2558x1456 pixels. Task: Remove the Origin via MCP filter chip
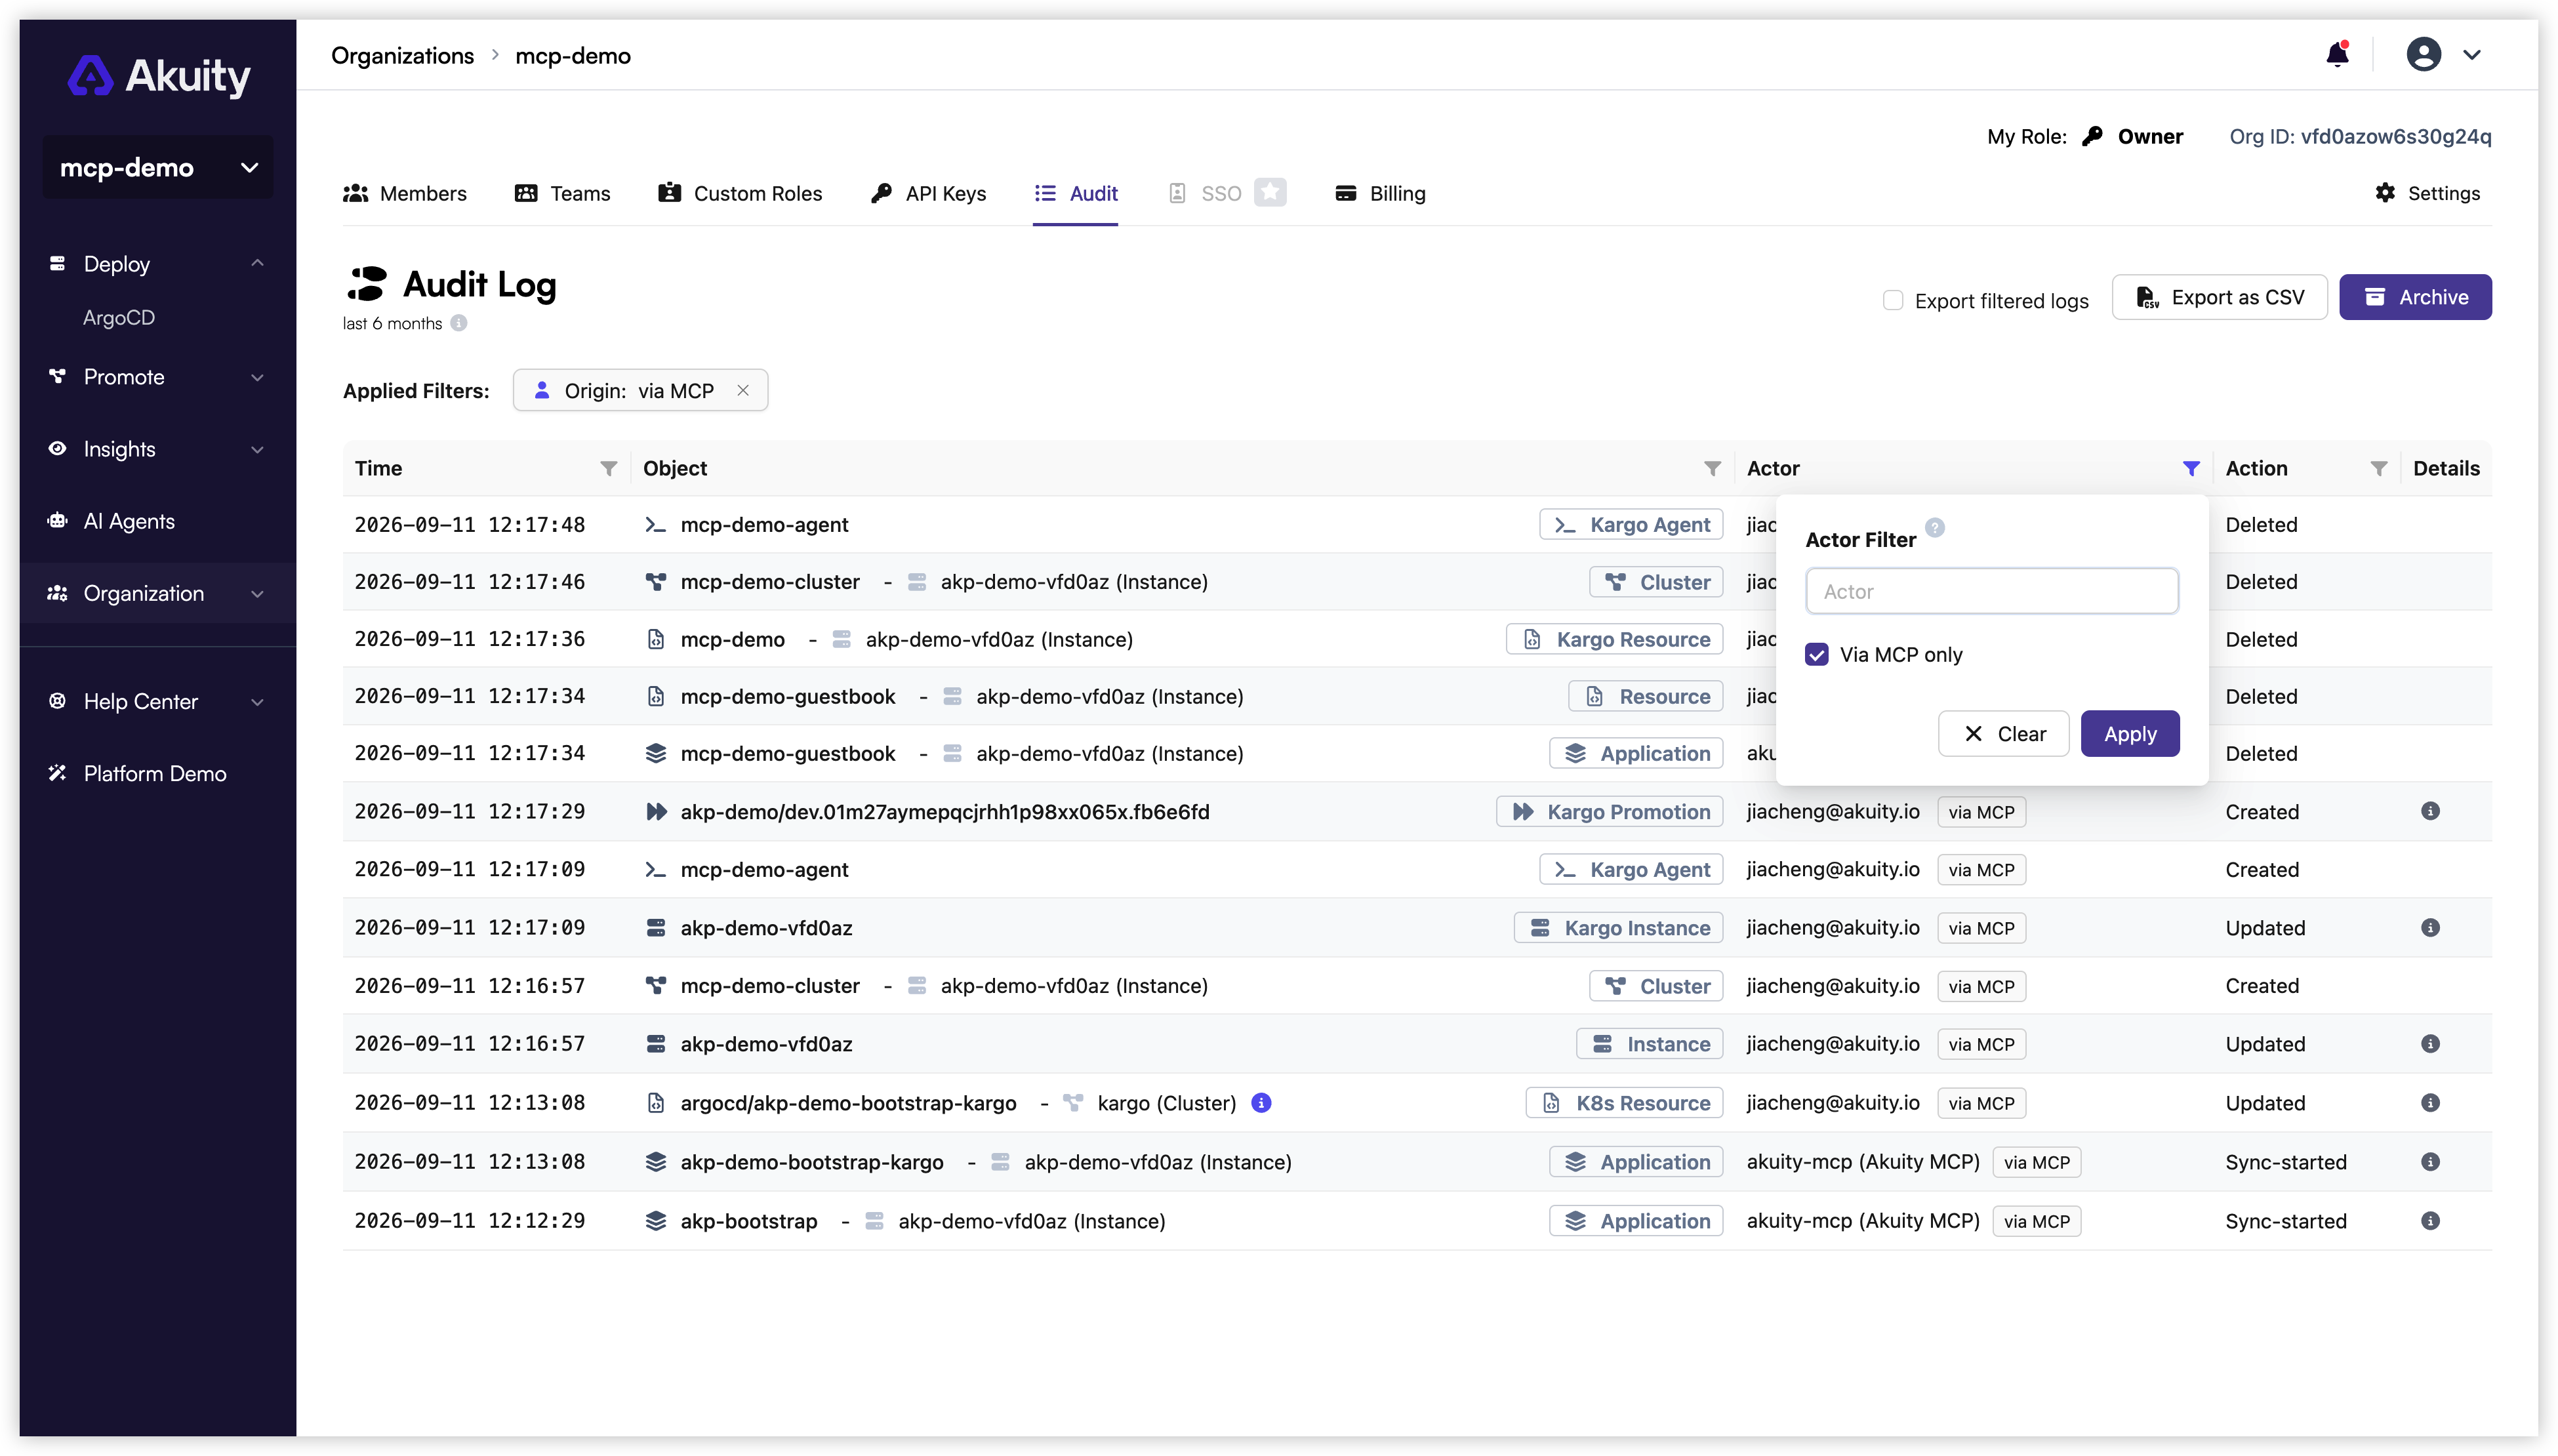point(743,390)
